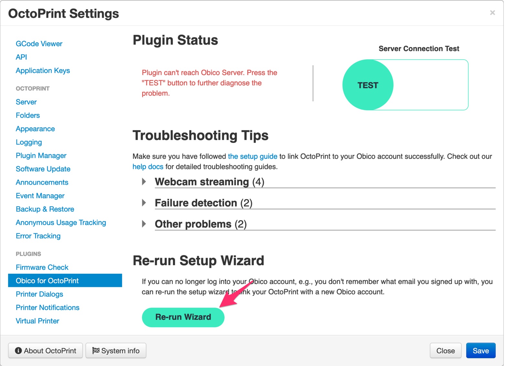Go to Application Keys settings
The image size is (517, 366).
(x=43, y=70)
